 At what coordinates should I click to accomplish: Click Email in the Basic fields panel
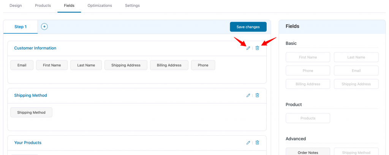pos(356,70)
